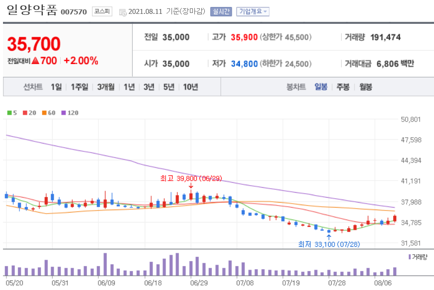Screen dimensions: 434x290
Task: Click the 실시간 real-time button
Action: pyautogui.click(x=221, y=11)
